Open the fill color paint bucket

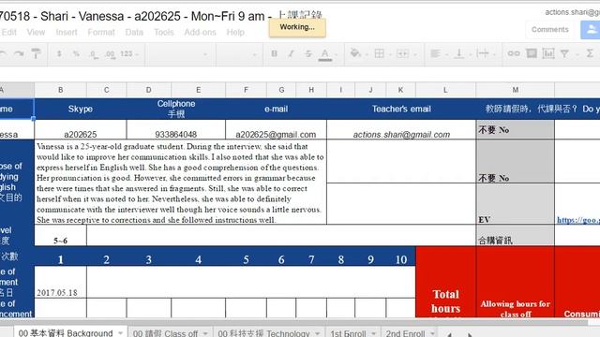[355, 53]
